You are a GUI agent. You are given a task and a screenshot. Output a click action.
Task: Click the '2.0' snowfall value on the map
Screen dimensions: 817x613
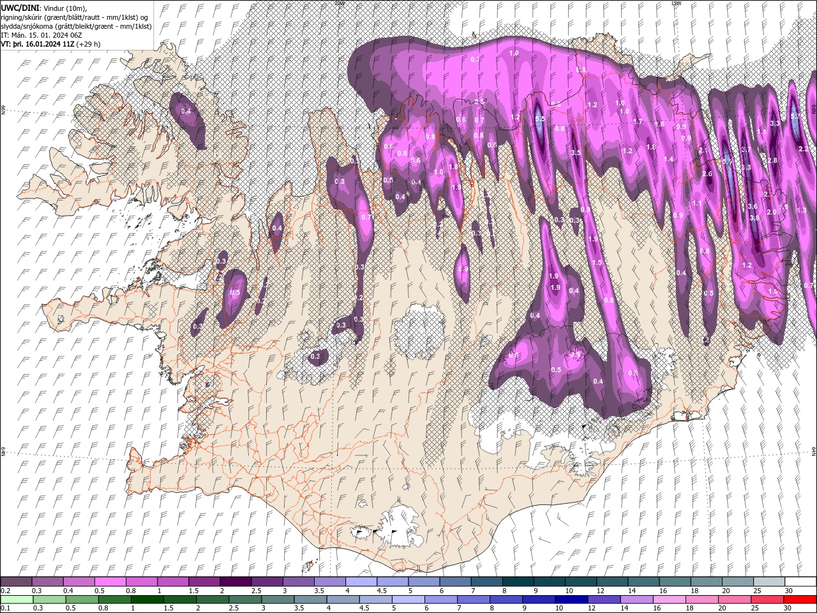[772, 212]
